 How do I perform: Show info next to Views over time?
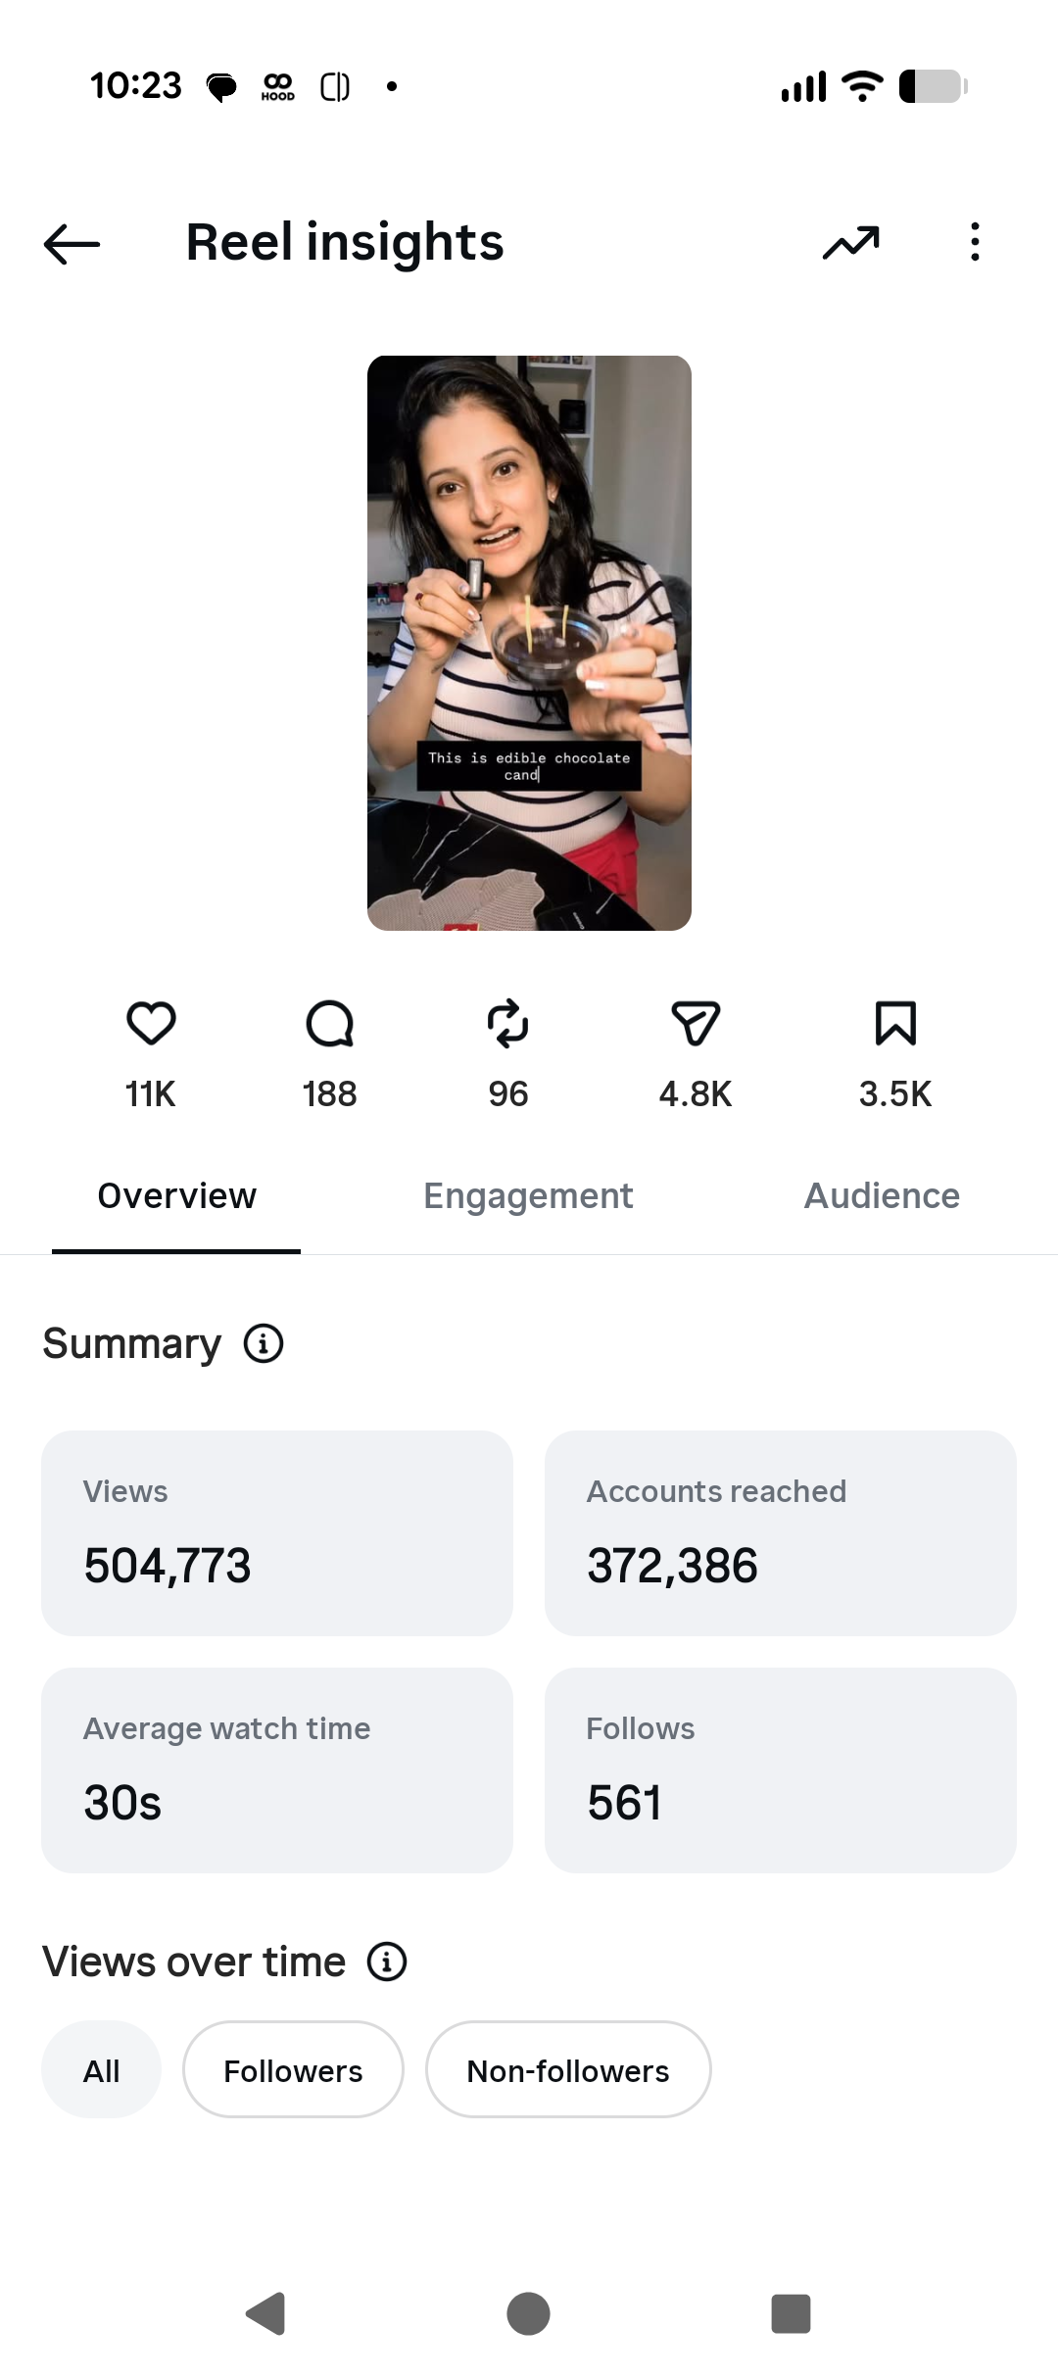pos(387,1962)
